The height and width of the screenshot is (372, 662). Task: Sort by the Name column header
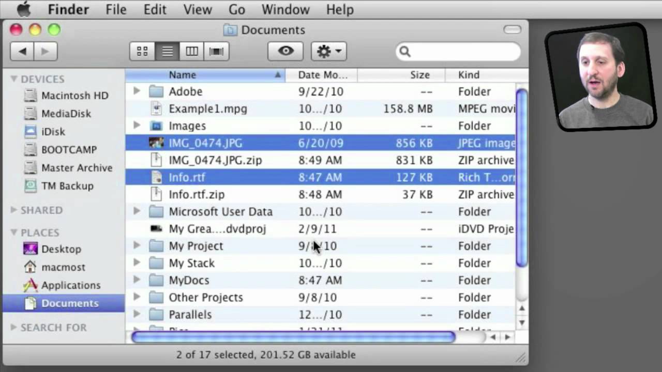coord(205,75)
